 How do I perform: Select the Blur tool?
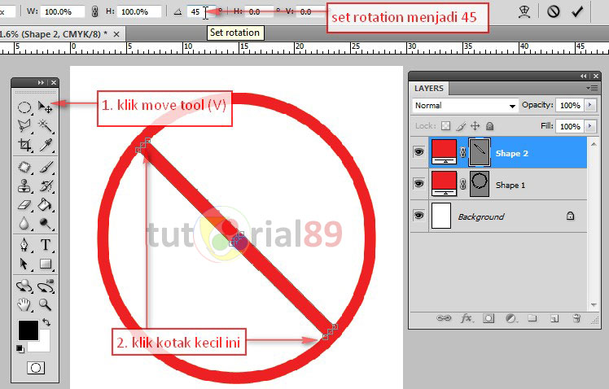click(x=24, y=223)
